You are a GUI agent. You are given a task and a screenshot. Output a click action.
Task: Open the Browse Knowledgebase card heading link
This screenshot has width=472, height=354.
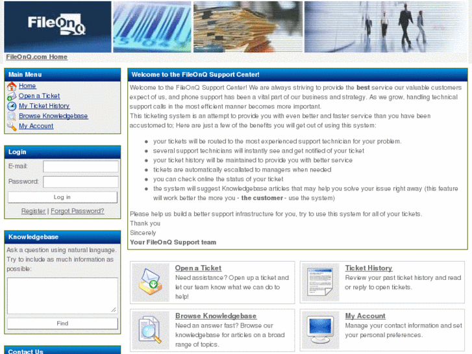216,316
